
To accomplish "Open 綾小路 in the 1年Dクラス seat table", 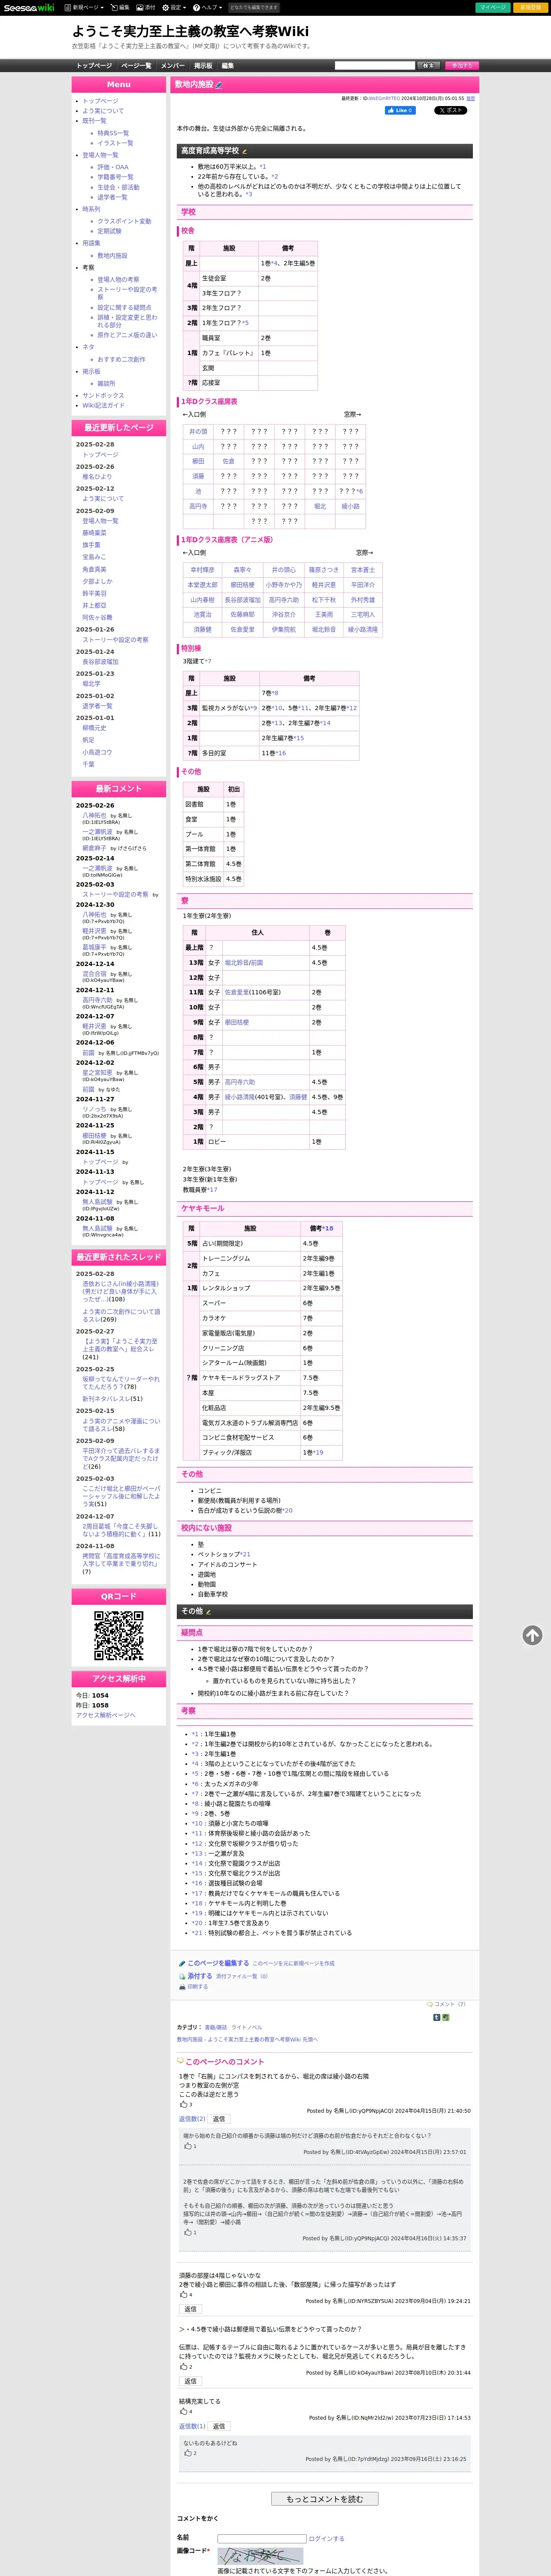I will click(350, 506).
